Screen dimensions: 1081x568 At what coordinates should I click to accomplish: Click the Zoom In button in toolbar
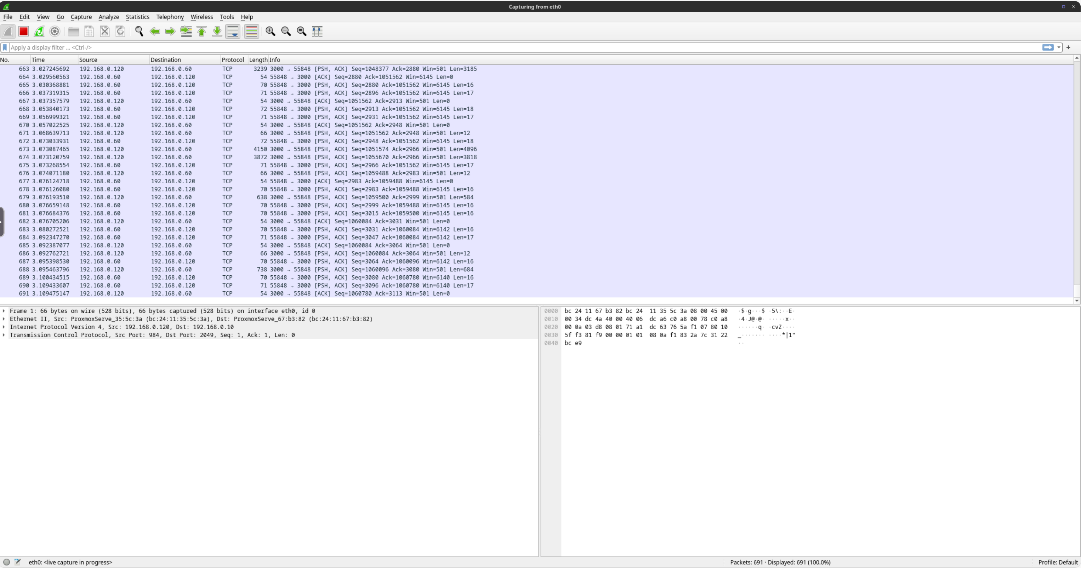click(x=270, y=31)
